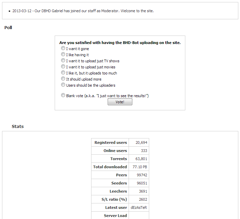Click the poll question about BHD-Bot
The height and width of the screenshot is (219, 240).
point(120,43)
